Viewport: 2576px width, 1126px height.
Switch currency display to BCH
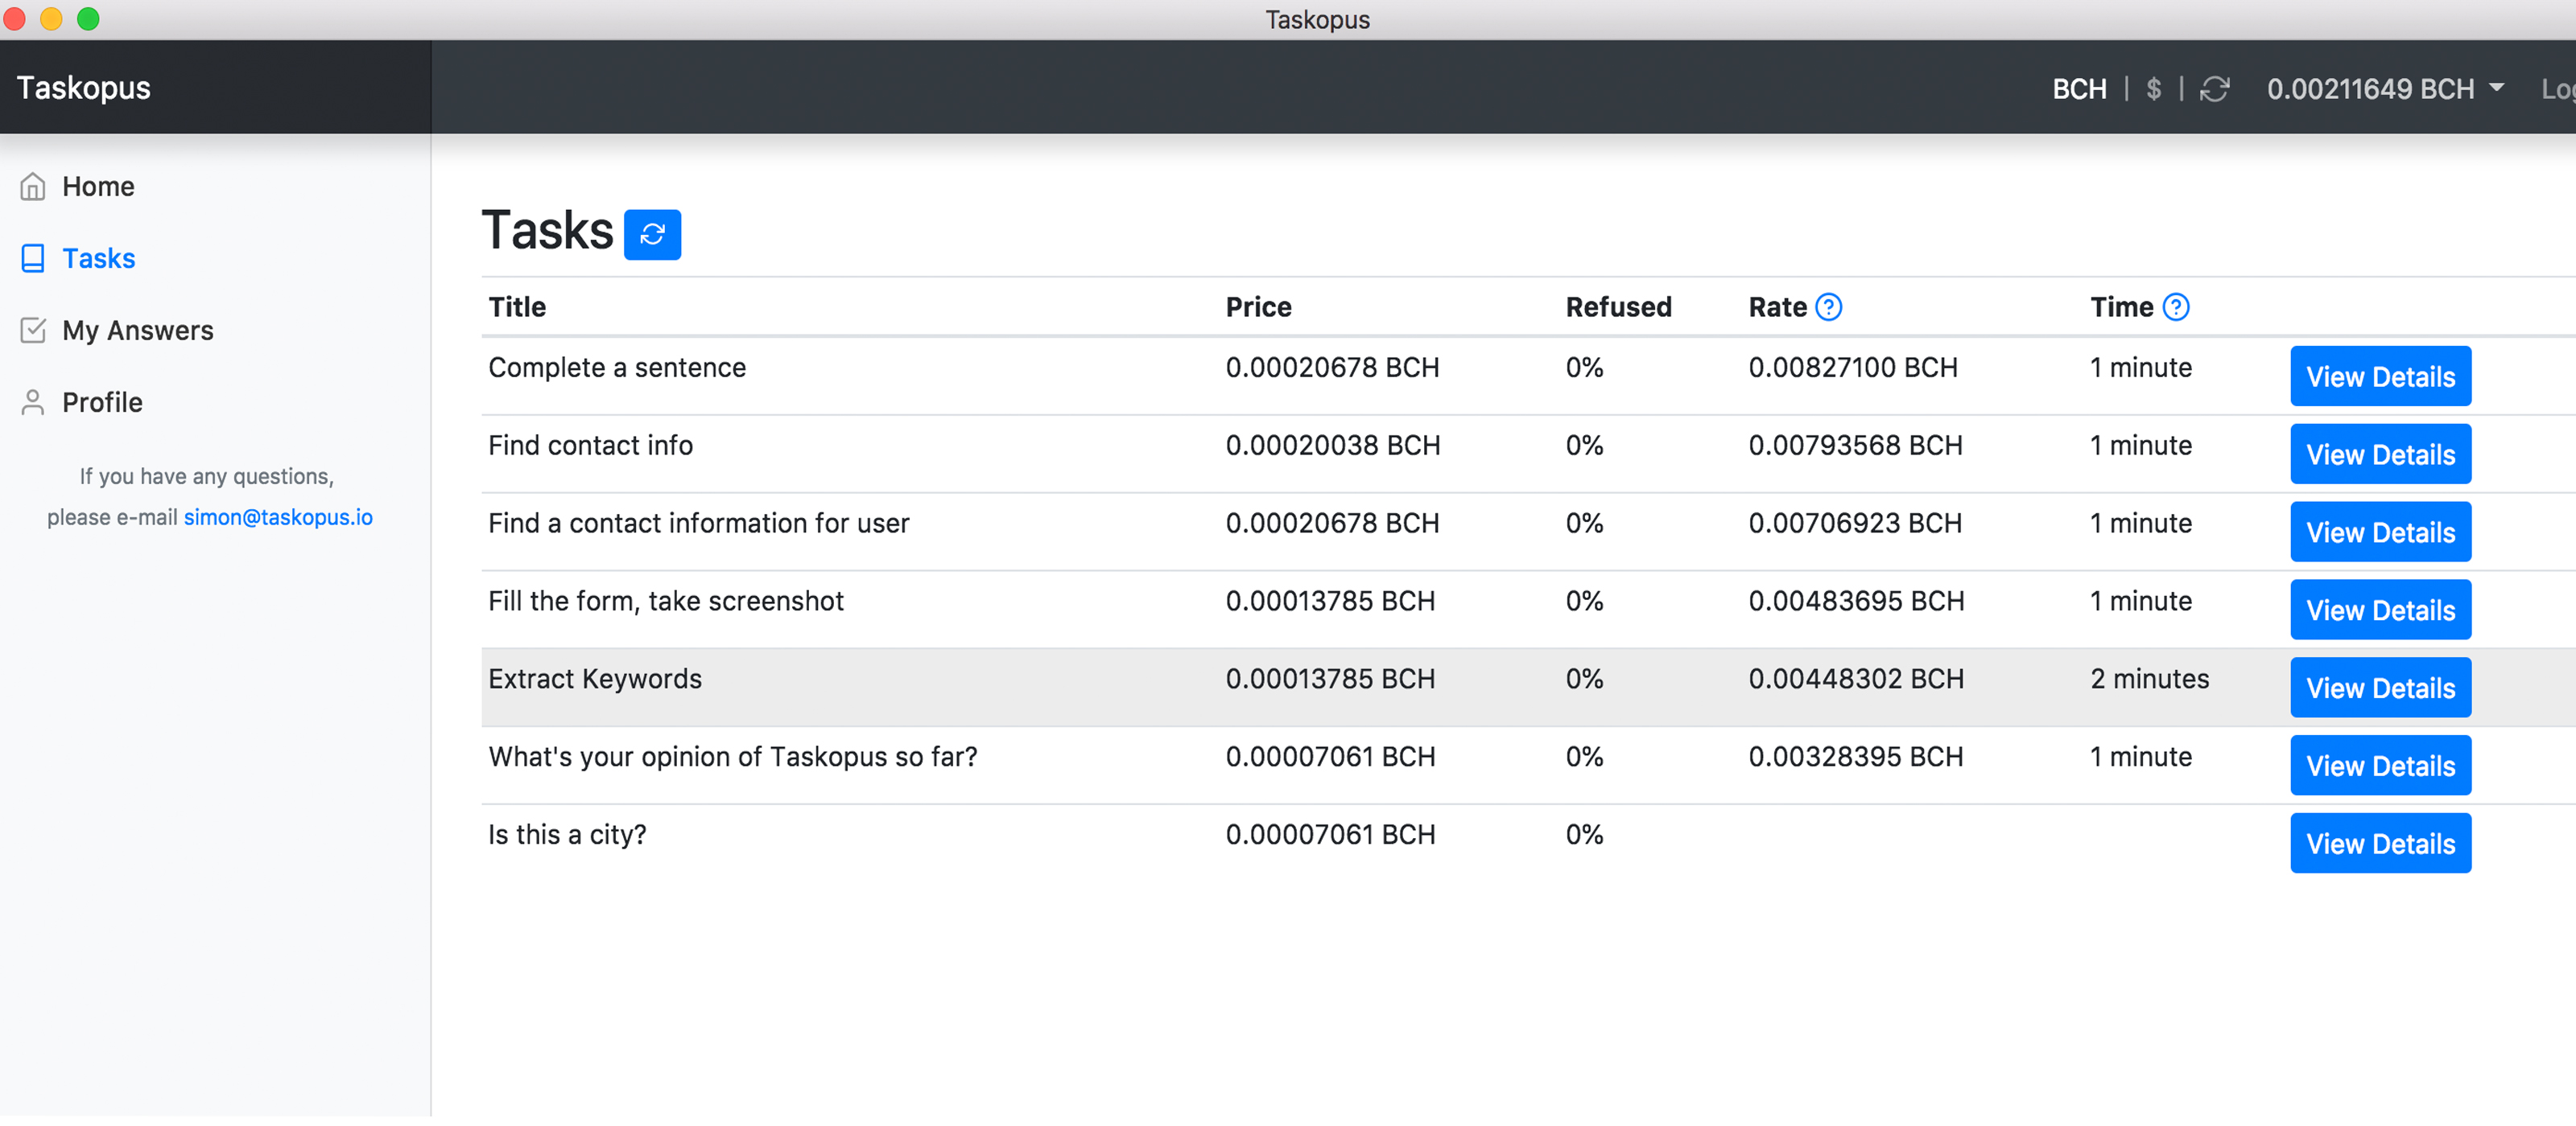[2080, 89]
